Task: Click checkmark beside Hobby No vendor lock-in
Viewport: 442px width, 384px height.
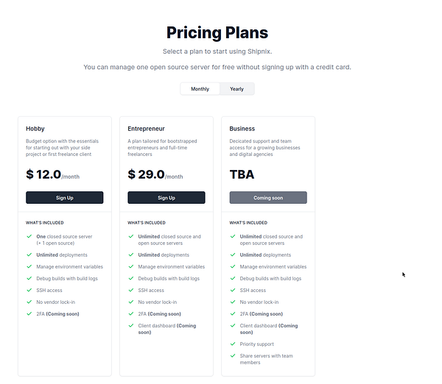Action: (29, 302)
